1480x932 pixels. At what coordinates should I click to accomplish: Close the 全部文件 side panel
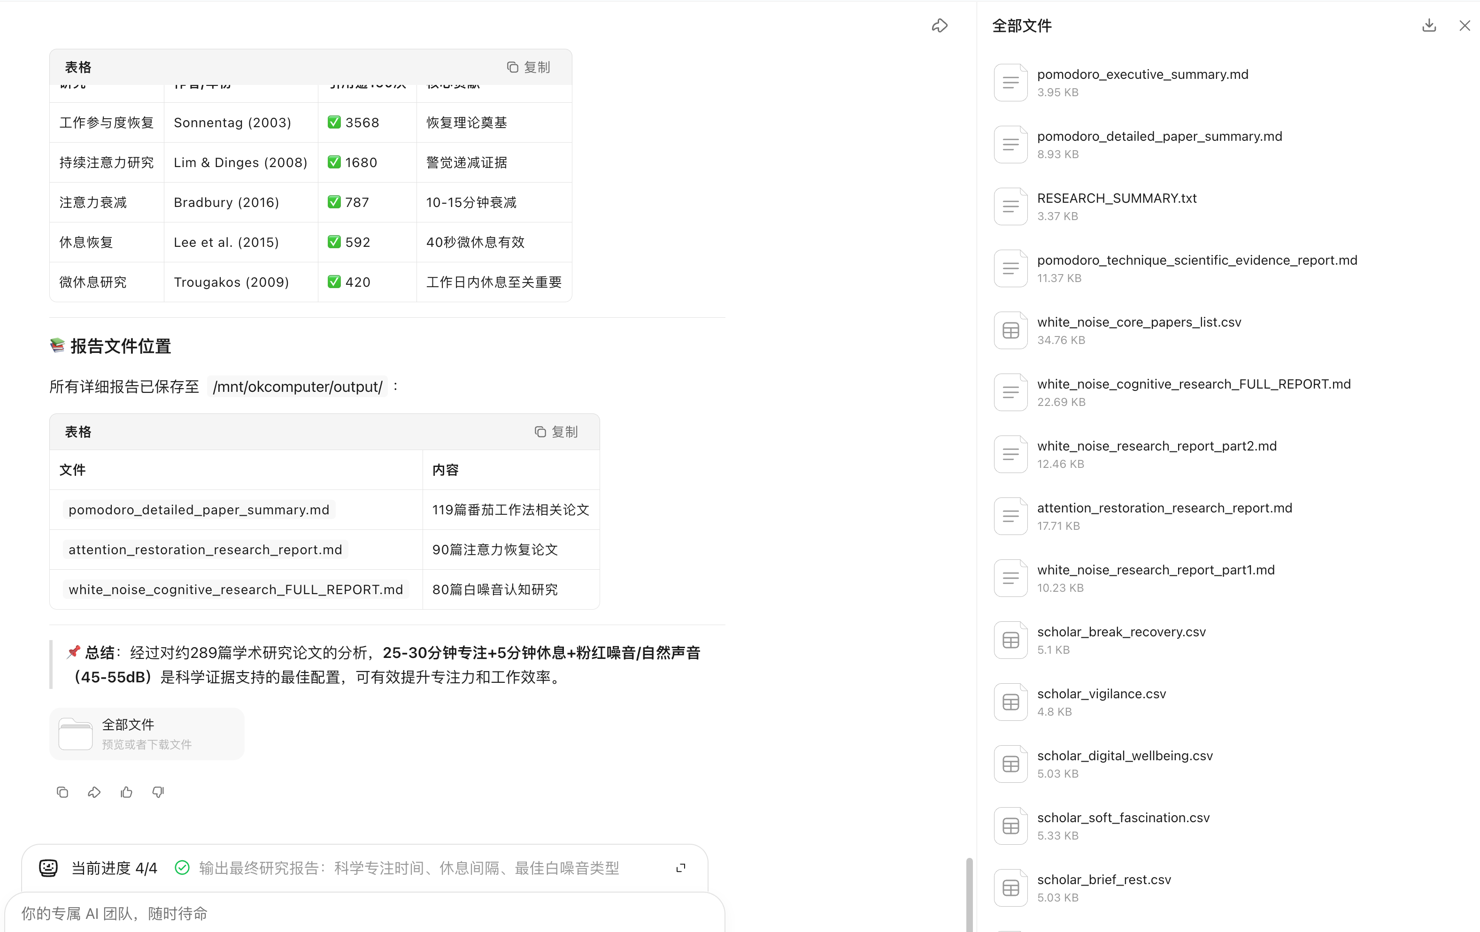point(1465,26)
